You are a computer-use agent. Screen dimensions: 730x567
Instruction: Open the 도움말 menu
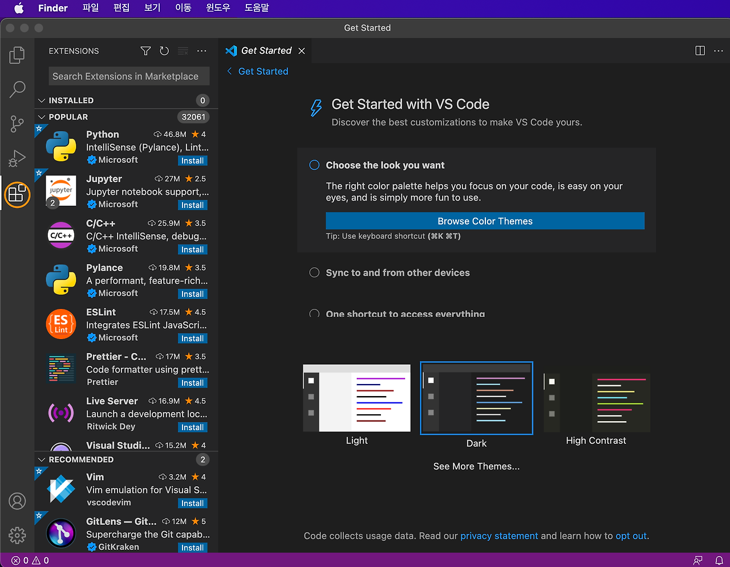pos(257,8)
